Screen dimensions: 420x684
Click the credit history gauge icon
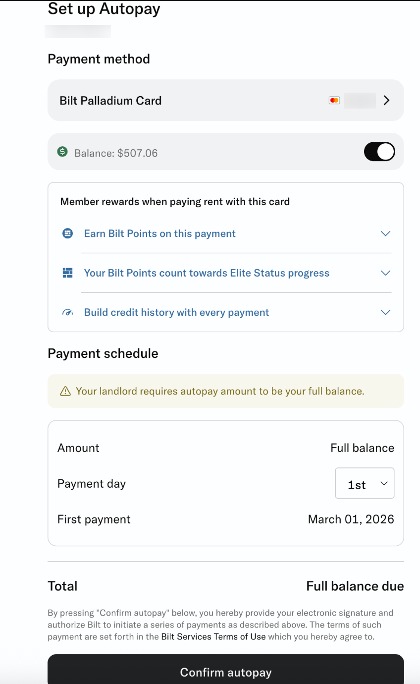pos(67,313)
